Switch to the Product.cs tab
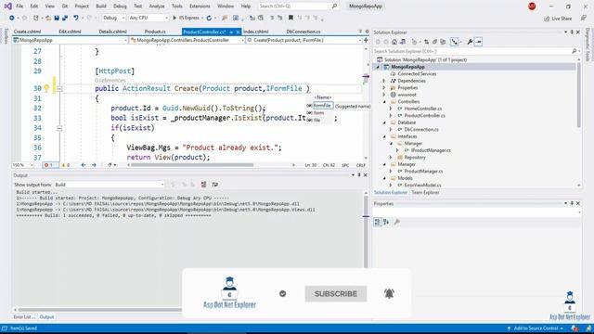594x334 pixels. point(155,32)
